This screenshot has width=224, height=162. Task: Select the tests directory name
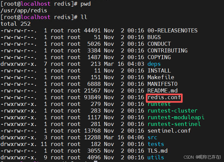pyautogui.click(x=156, y=144)
